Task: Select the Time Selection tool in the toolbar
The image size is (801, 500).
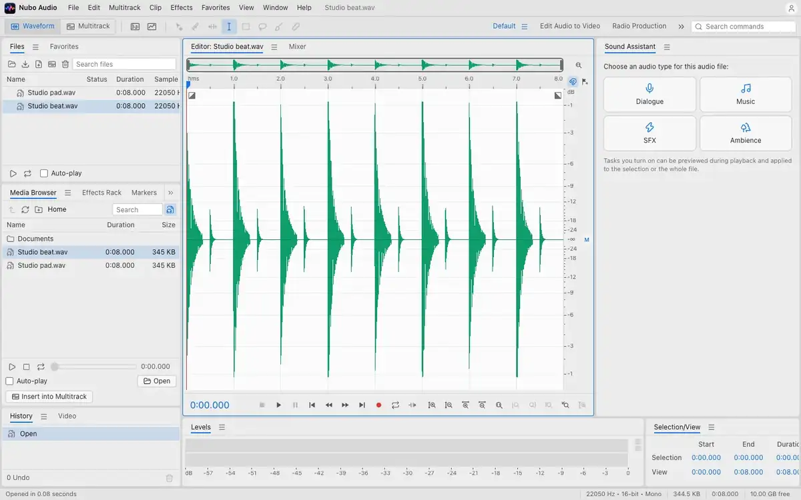Action: (229, 27)
